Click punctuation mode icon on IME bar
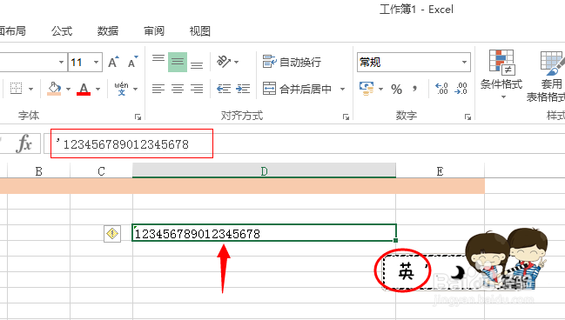 click(427, 267)
